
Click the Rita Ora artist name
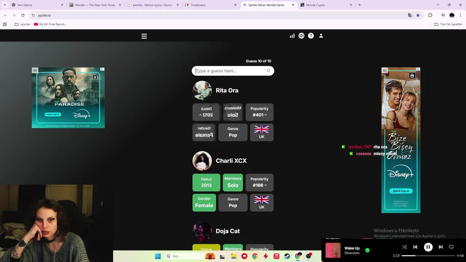[x=227, y=90]
